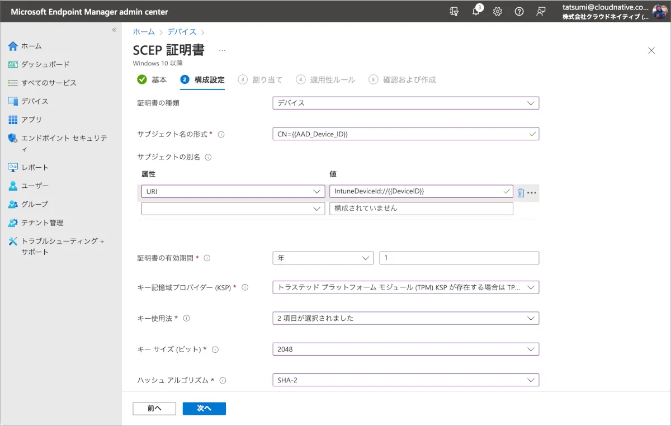
Task: Collapse the left navigation sidebar
Action: tap(114, 30)
